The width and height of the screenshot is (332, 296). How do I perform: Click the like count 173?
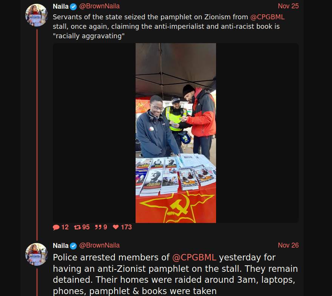(x=126, y=227)
